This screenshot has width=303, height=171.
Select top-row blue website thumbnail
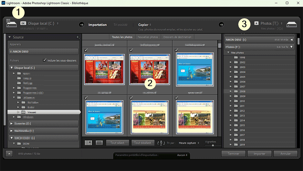pos(195,69)
